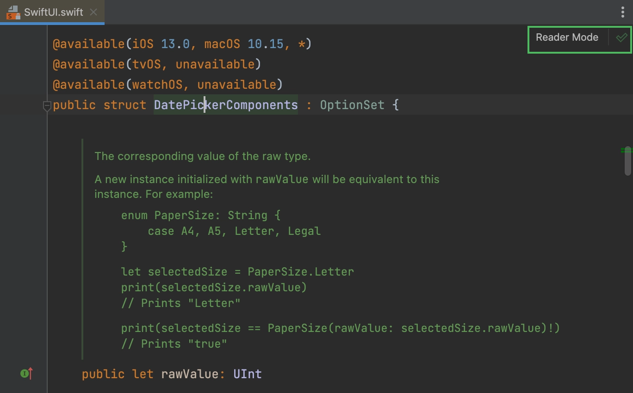633x393 pixels.
Task: Click "print(selectedSize.rawValue)" doc line
Action: coord(214,288)
